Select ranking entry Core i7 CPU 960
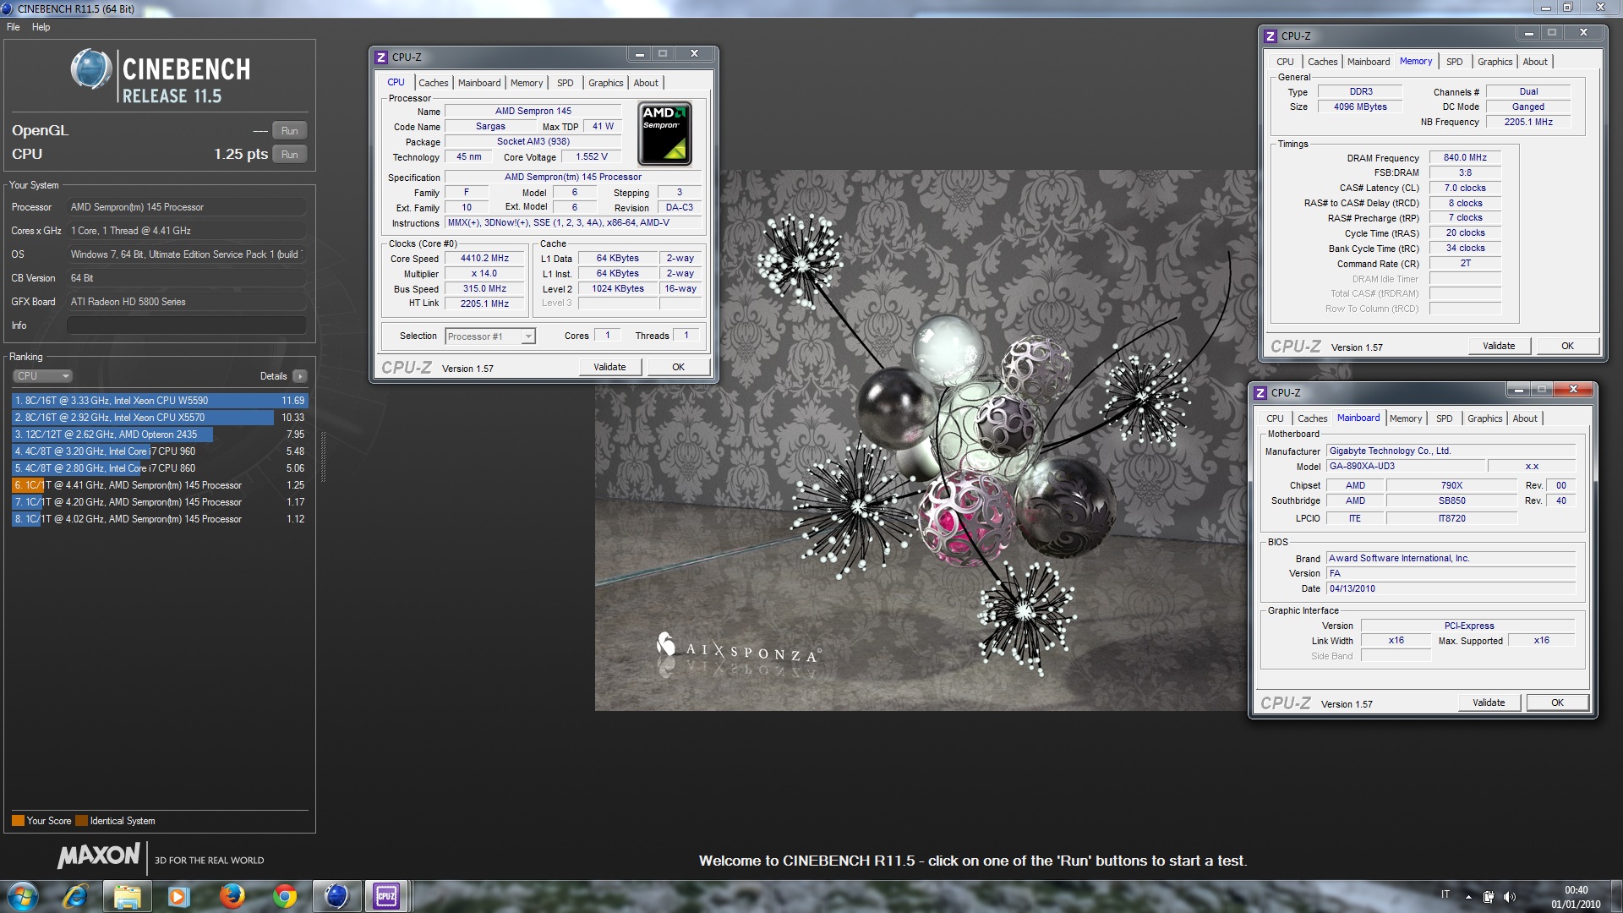The width and height of the screenshot is (1623, 913). [159, 451]
